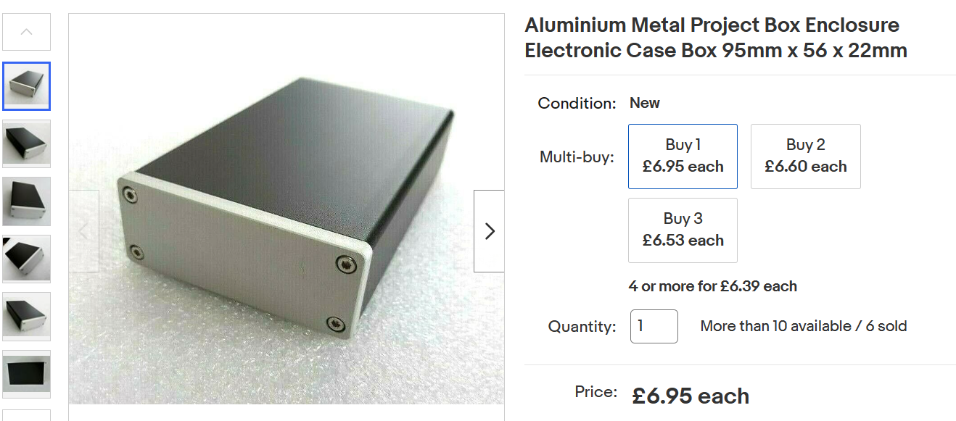Open thumbnail showing the black end panel
956x421 pixels.
27,373
